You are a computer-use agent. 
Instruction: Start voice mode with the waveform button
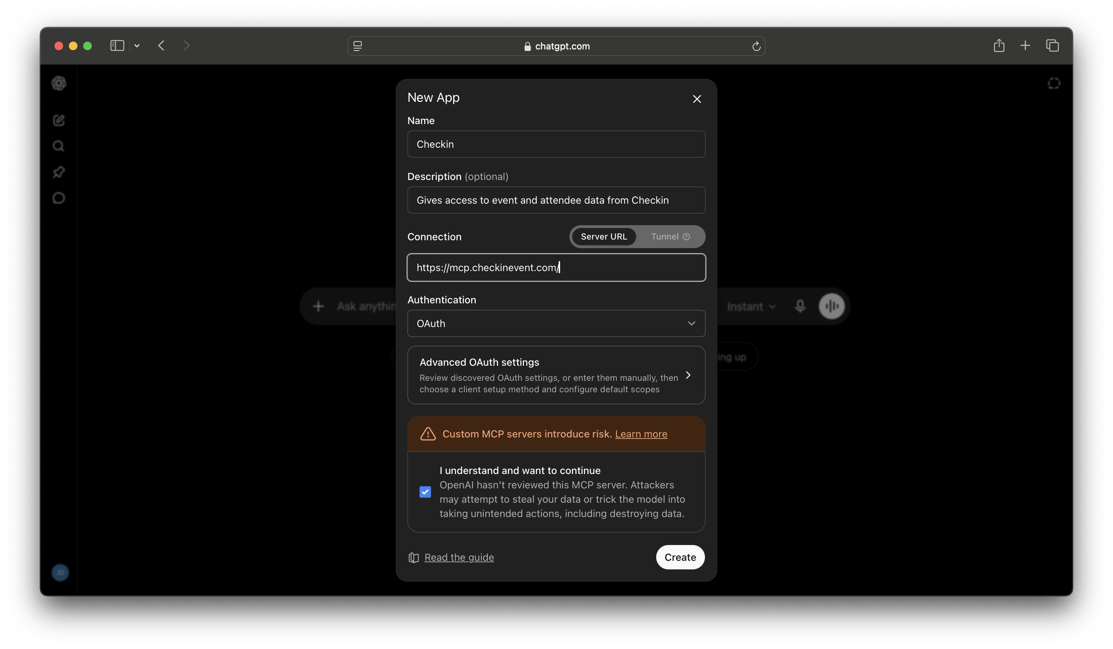pos(832,306)
